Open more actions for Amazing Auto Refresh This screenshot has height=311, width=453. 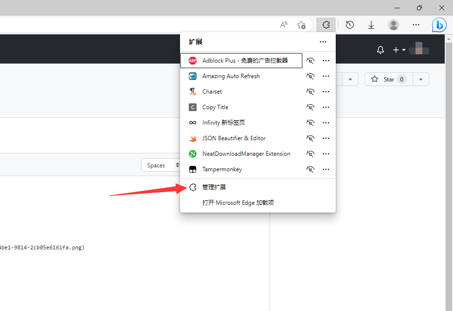(326, 76)
